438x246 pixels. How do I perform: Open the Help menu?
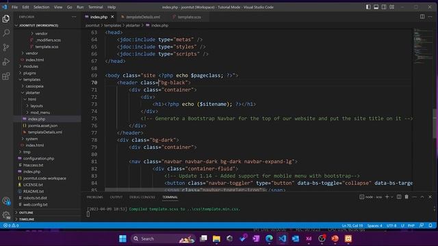click(112, 7)
